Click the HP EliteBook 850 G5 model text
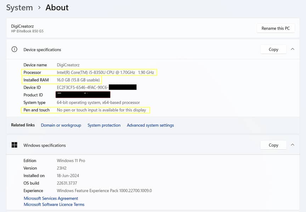The width and height of the screenshot is (306, 212). point(27,31)
